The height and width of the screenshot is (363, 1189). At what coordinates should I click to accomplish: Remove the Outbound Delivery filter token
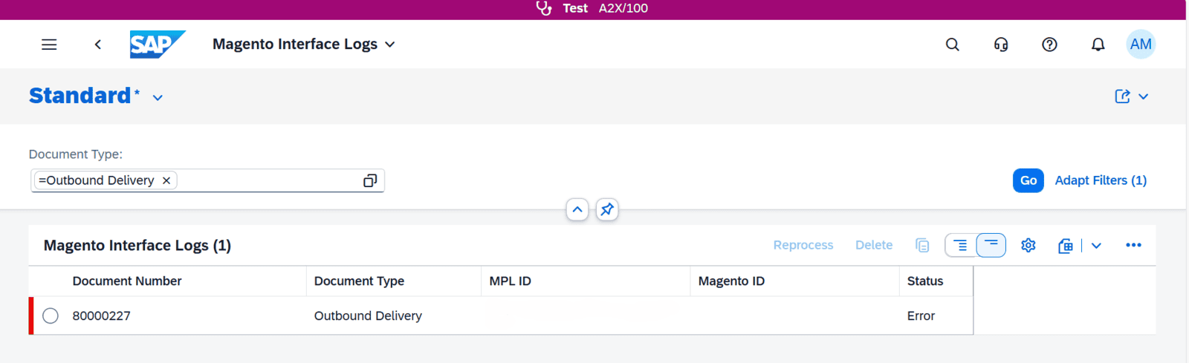(x=166, y=180)
